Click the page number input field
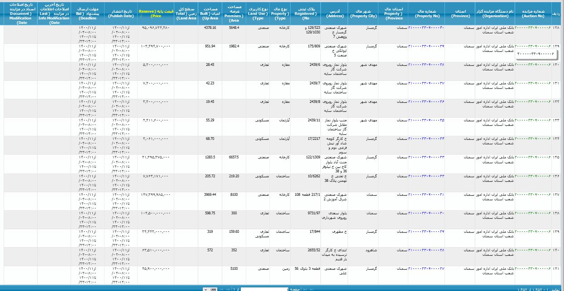Screen dimensions: 564x291 pyautogui.click(x=264, y=289)
